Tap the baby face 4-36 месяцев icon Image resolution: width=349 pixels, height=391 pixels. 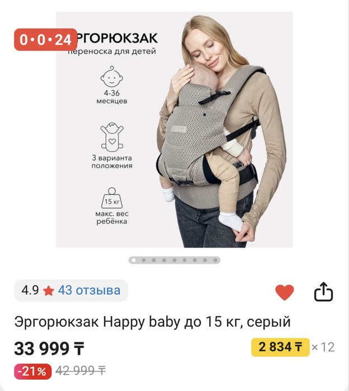coord(112,77)
